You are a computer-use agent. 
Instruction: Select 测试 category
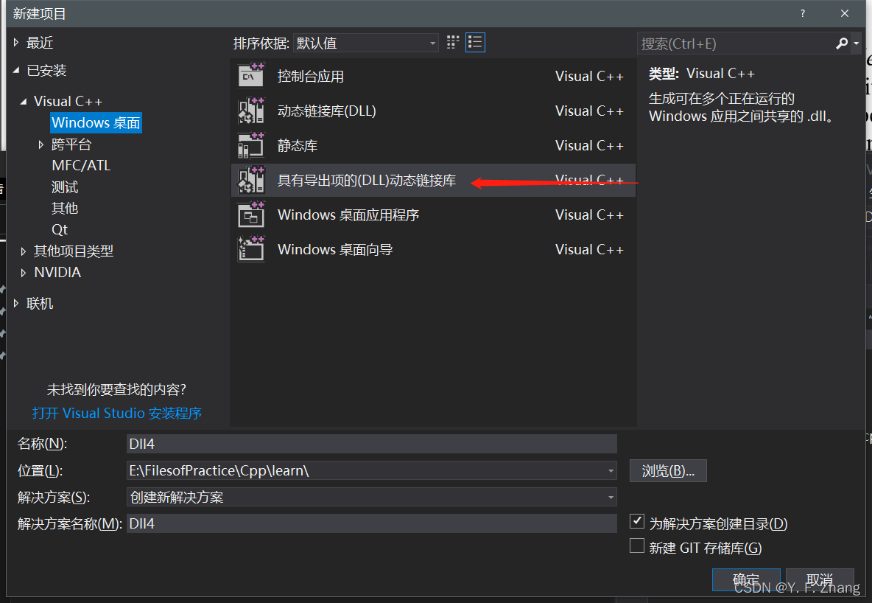(x=65, y=187)
